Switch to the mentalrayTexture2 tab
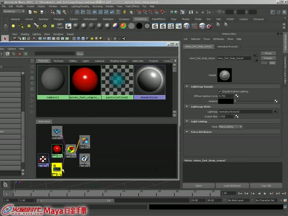Viewport: 288px width, 216px height. coord(227,46)
